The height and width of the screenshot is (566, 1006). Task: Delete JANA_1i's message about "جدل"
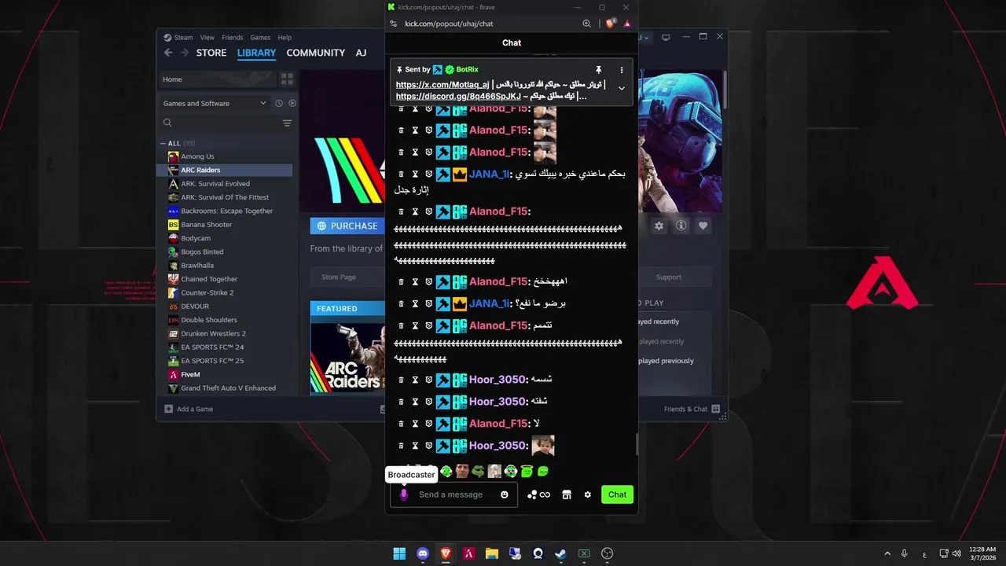point(401,175)
